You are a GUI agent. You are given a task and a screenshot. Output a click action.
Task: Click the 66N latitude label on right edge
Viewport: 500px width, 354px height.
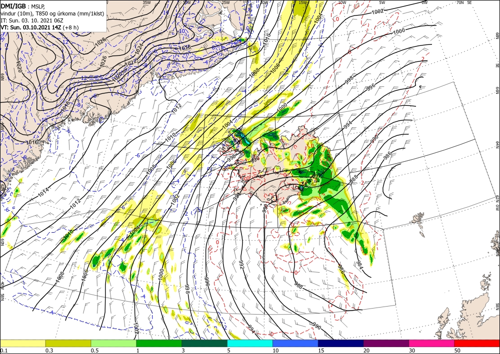[497, 90]
